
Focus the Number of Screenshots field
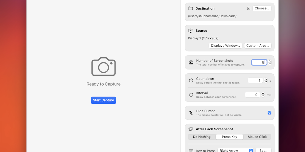coord(259,62)
